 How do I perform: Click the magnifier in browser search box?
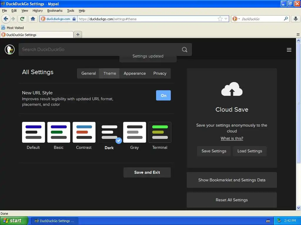pos(286,19)
